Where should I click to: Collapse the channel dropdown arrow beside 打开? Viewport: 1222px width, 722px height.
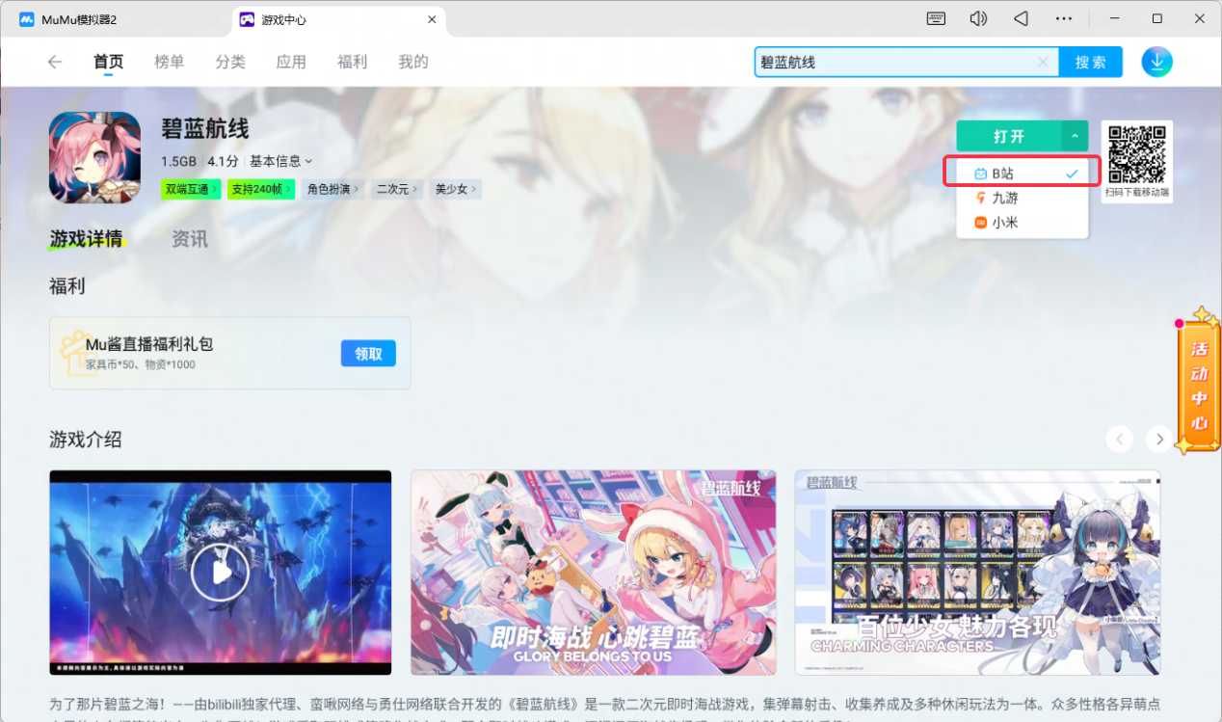coord(1075,137)
